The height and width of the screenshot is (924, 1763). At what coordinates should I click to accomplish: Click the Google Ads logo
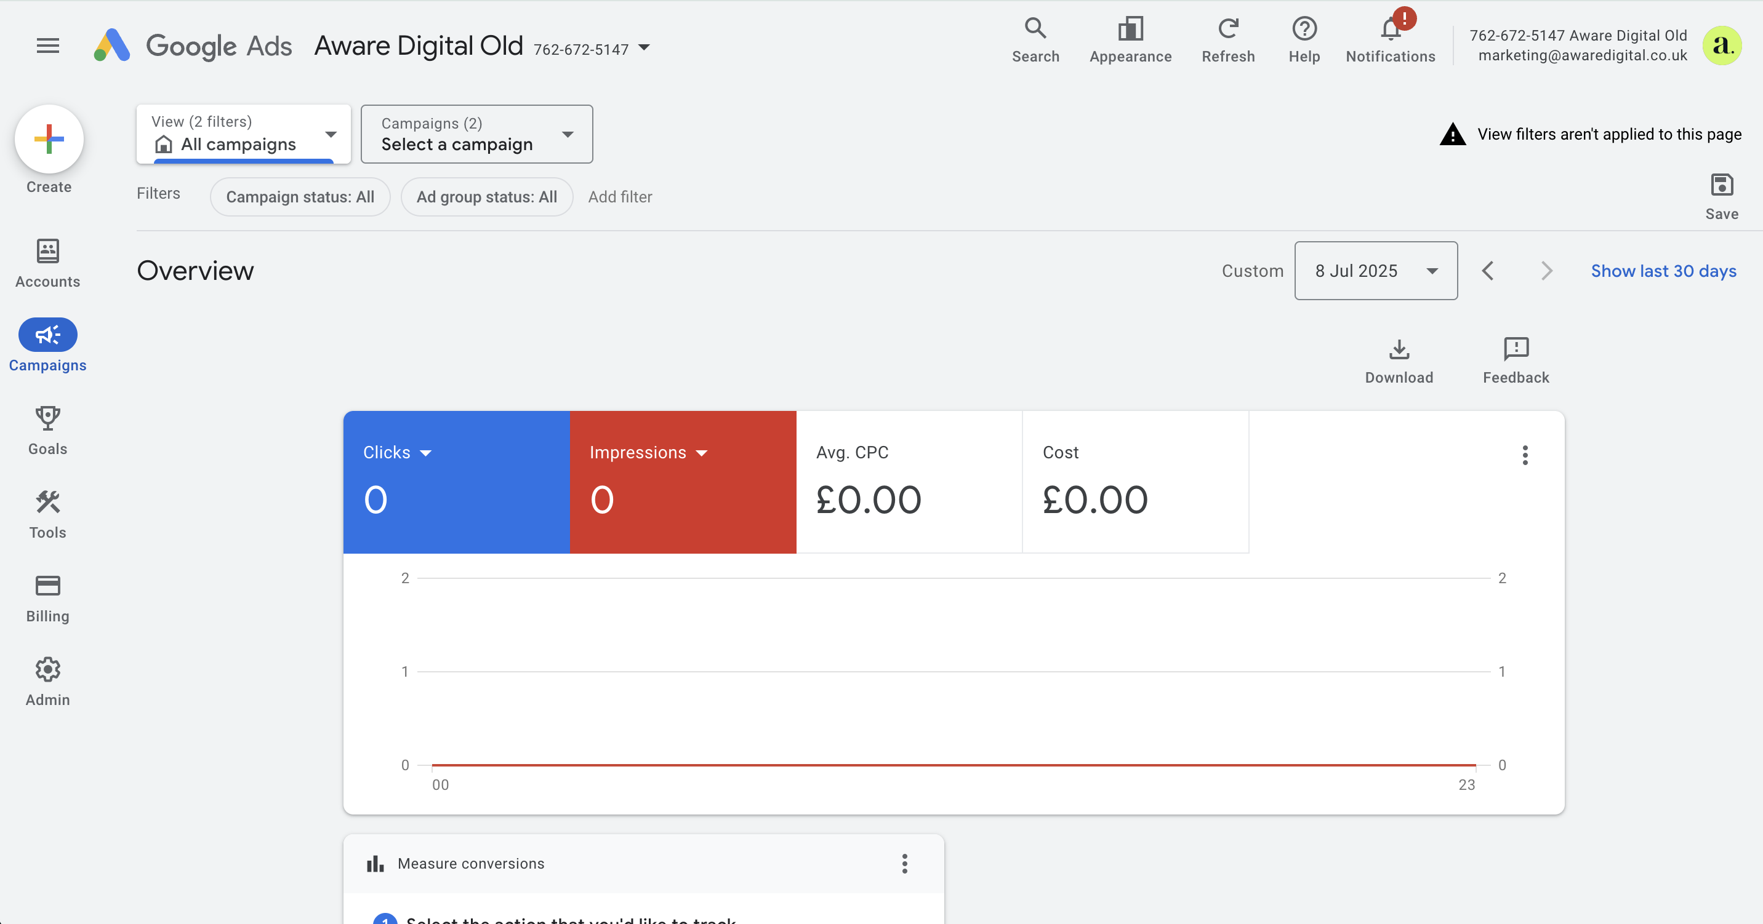point(193,46)
